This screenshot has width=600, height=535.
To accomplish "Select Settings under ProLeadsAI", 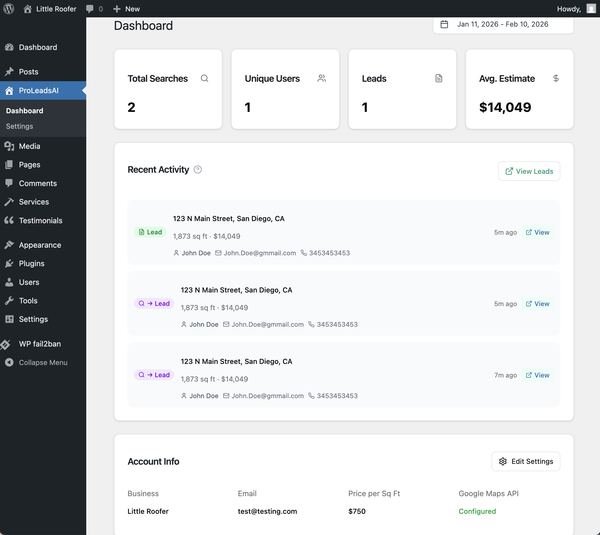I will [x=19, y=126].
